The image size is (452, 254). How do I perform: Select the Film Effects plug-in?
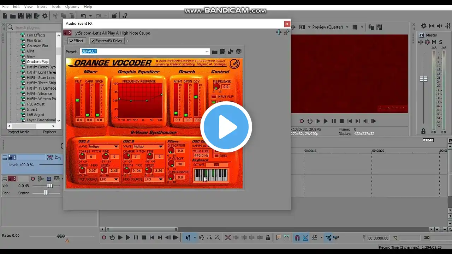(x=36, y=35)
